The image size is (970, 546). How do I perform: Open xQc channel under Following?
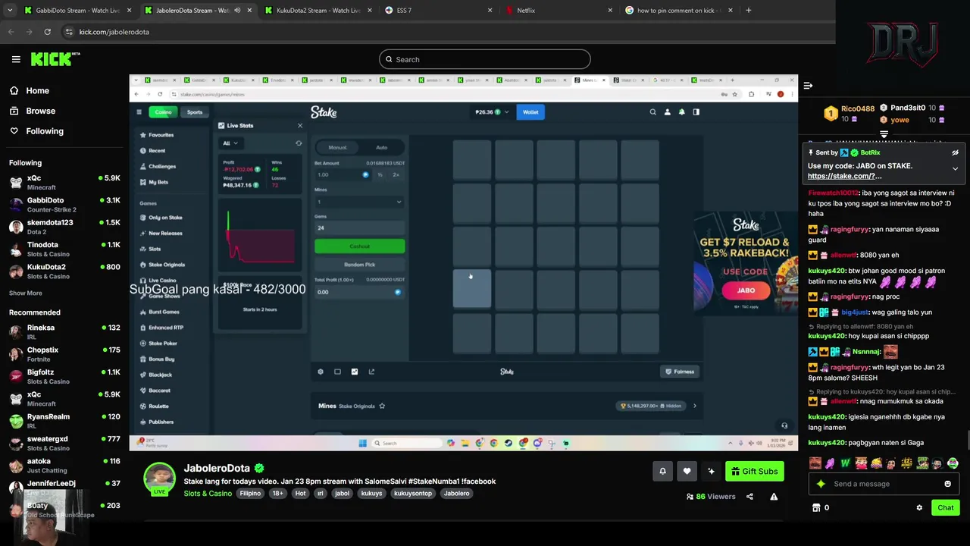coord(64,182)
